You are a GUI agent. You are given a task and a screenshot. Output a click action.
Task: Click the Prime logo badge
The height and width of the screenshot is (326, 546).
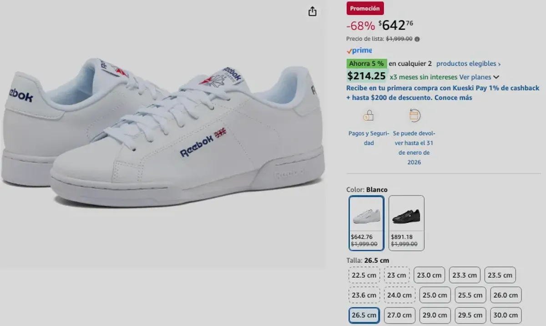click(359, 50)
